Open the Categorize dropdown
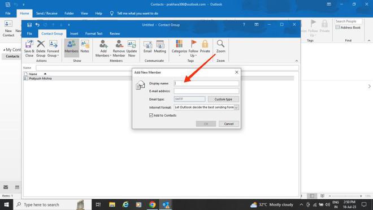The width and height of the screenshot is (373, 210). 179,48
